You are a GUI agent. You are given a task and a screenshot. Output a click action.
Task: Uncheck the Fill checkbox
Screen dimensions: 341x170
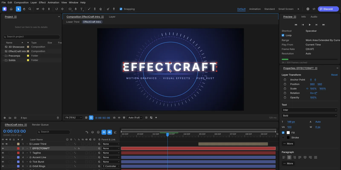[283, 133]
